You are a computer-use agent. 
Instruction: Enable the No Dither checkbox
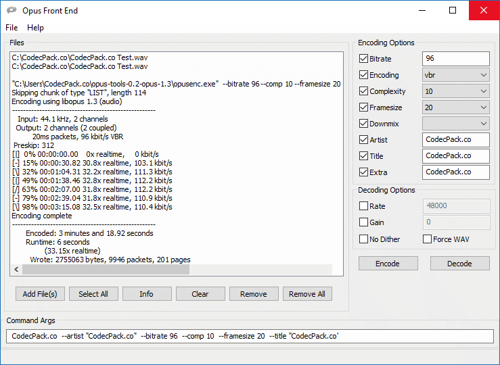[364, 239]
